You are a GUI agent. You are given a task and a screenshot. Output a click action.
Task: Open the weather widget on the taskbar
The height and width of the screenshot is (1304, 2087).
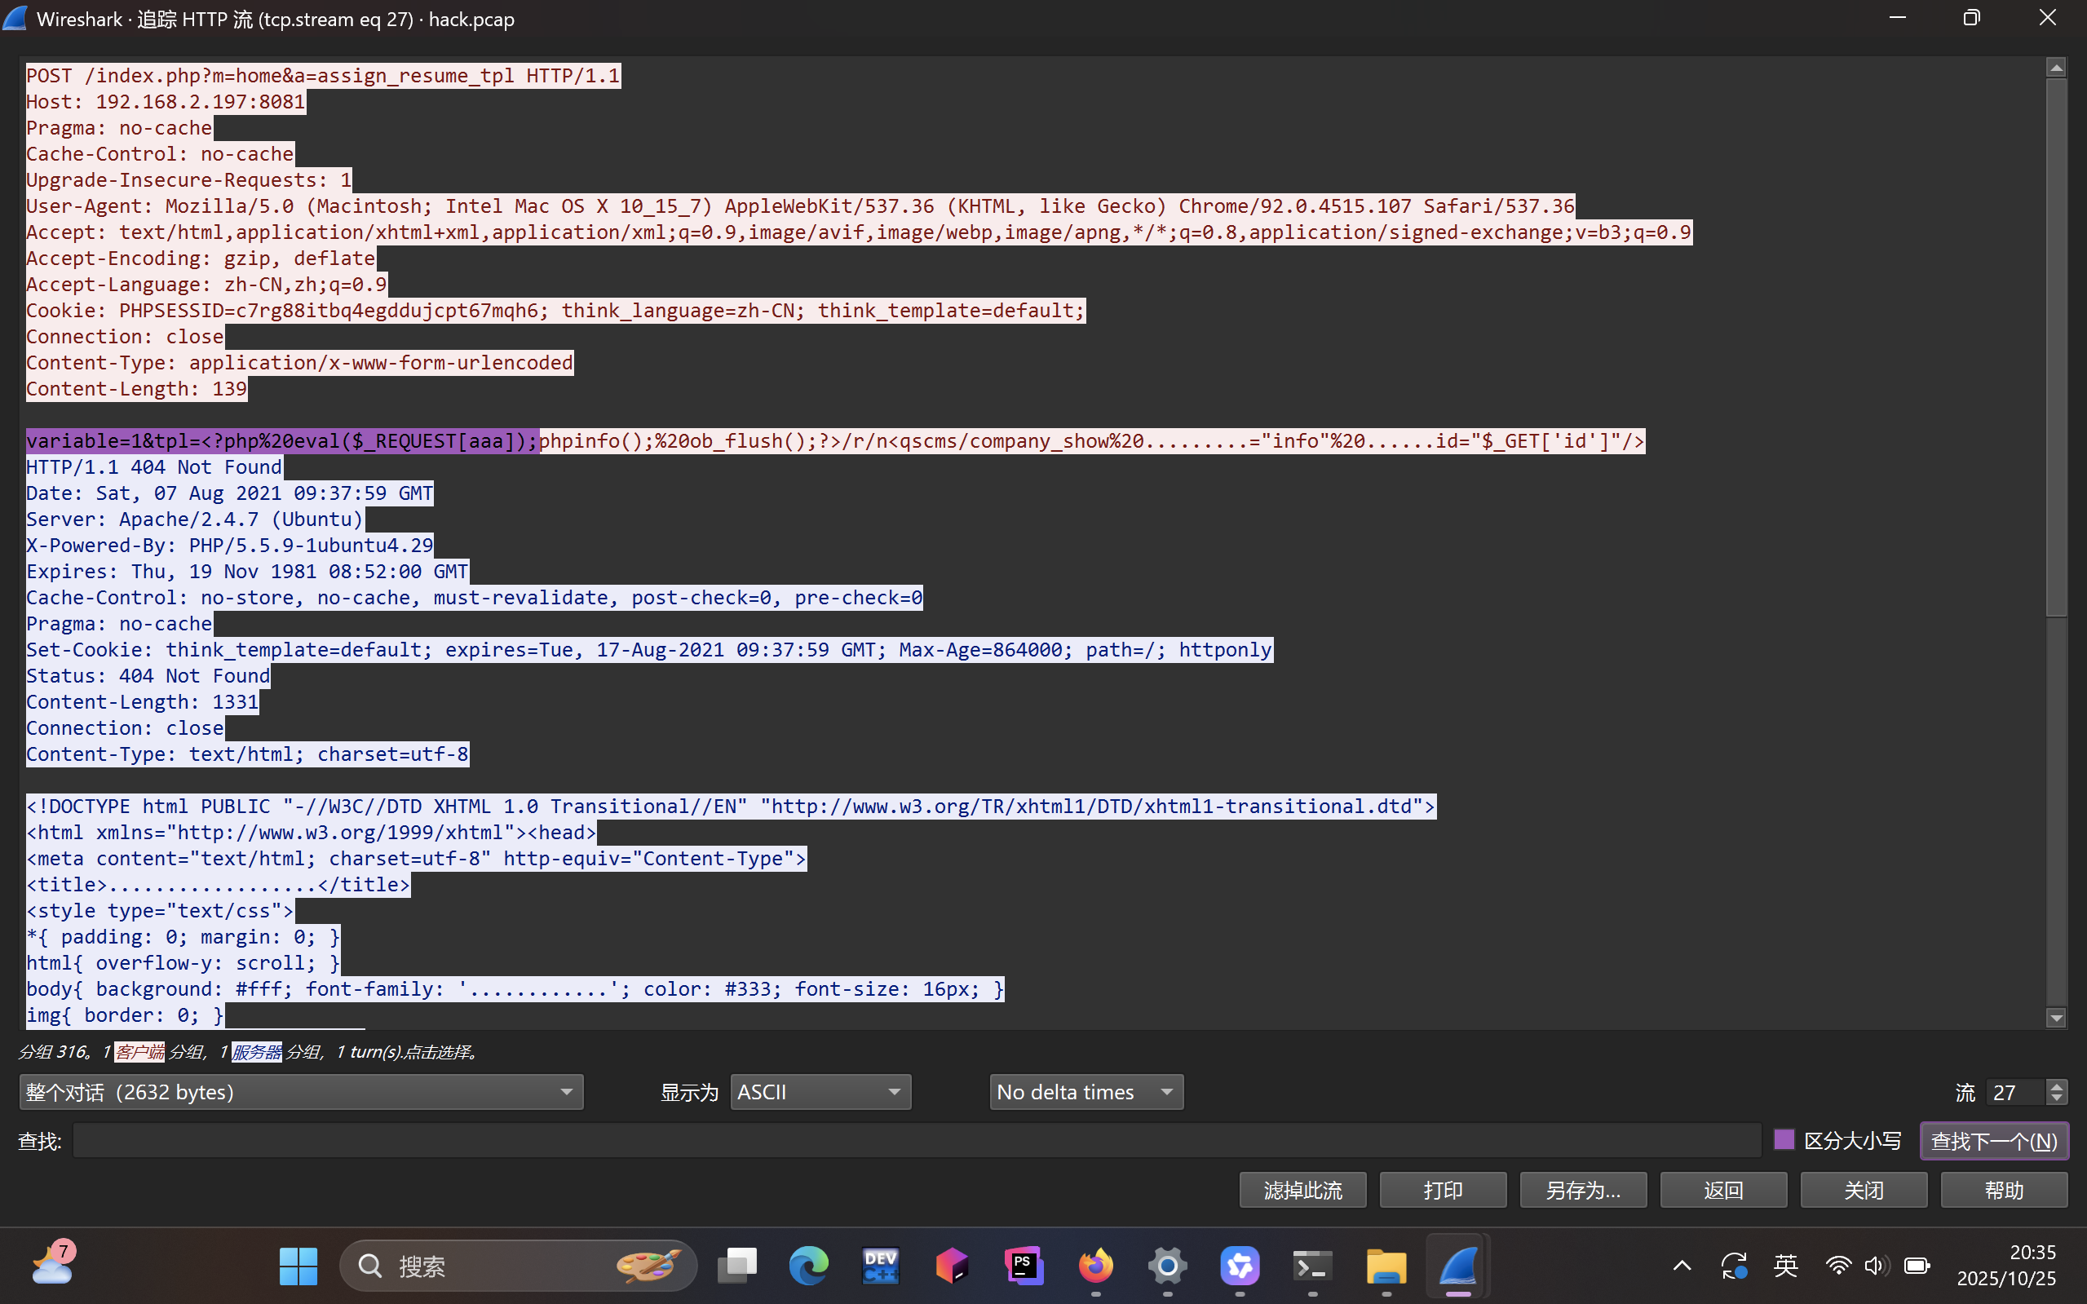(54, 1265)
